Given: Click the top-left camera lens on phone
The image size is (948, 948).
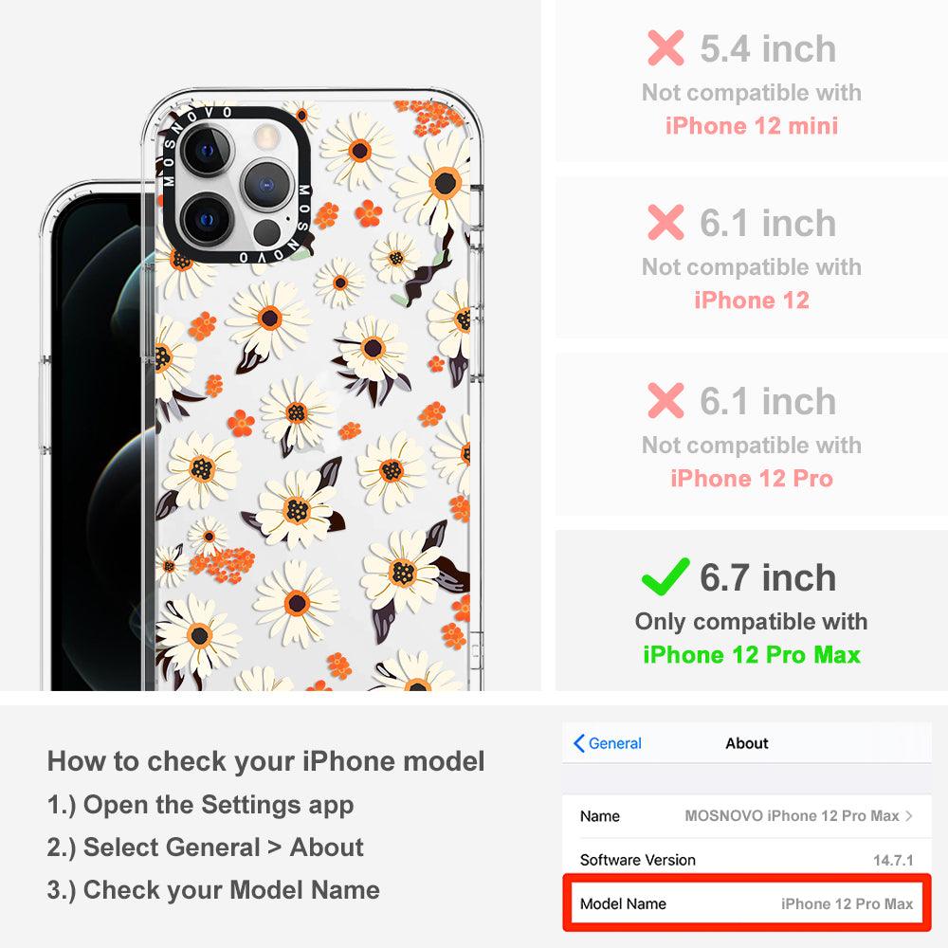Looking at the screenshot, I should point(206,149).
